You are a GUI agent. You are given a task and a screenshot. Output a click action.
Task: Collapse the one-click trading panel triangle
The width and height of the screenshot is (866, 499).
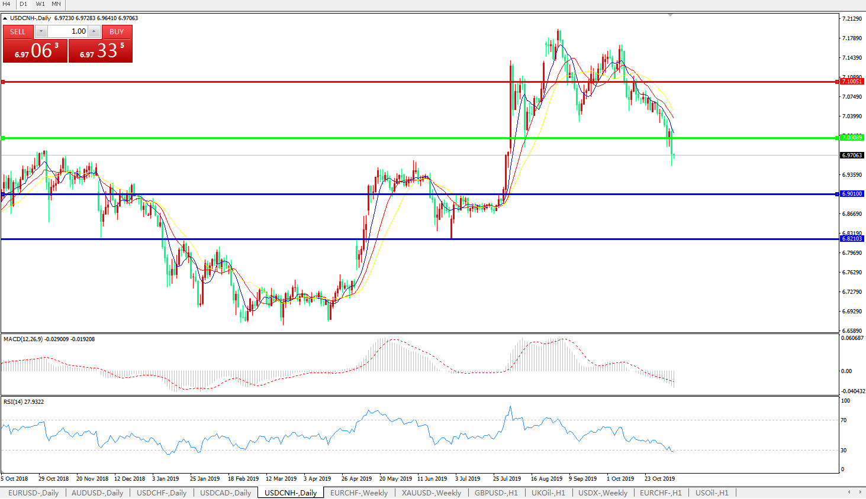click(5, 18)
